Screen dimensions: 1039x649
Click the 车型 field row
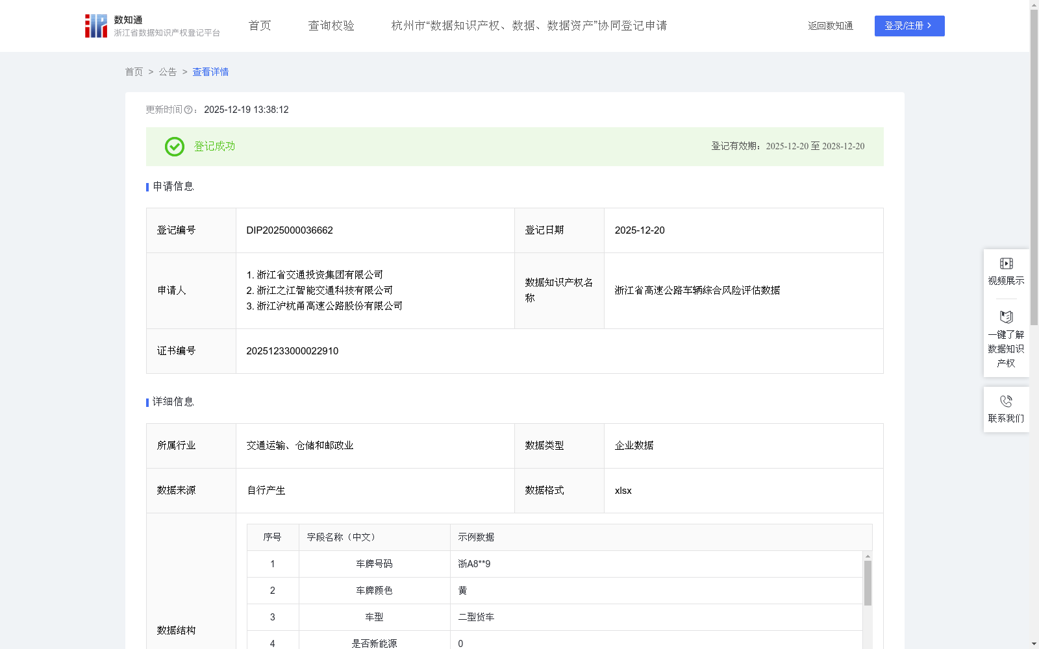tap(555, 617)
